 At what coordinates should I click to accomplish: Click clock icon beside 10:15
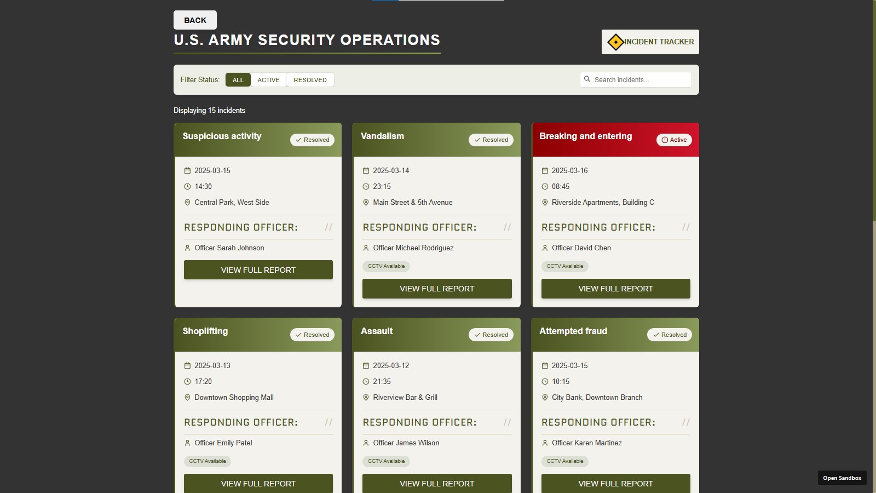(x=545, y=382)
